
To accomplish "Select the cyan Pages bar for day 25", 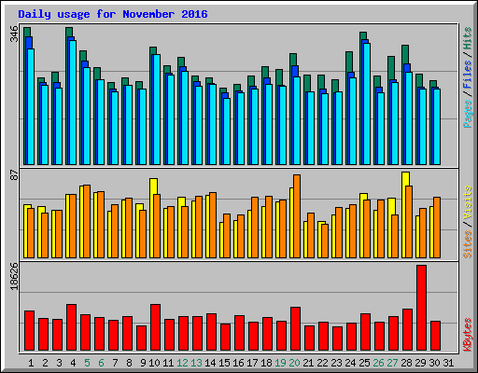I will (367, 104).
